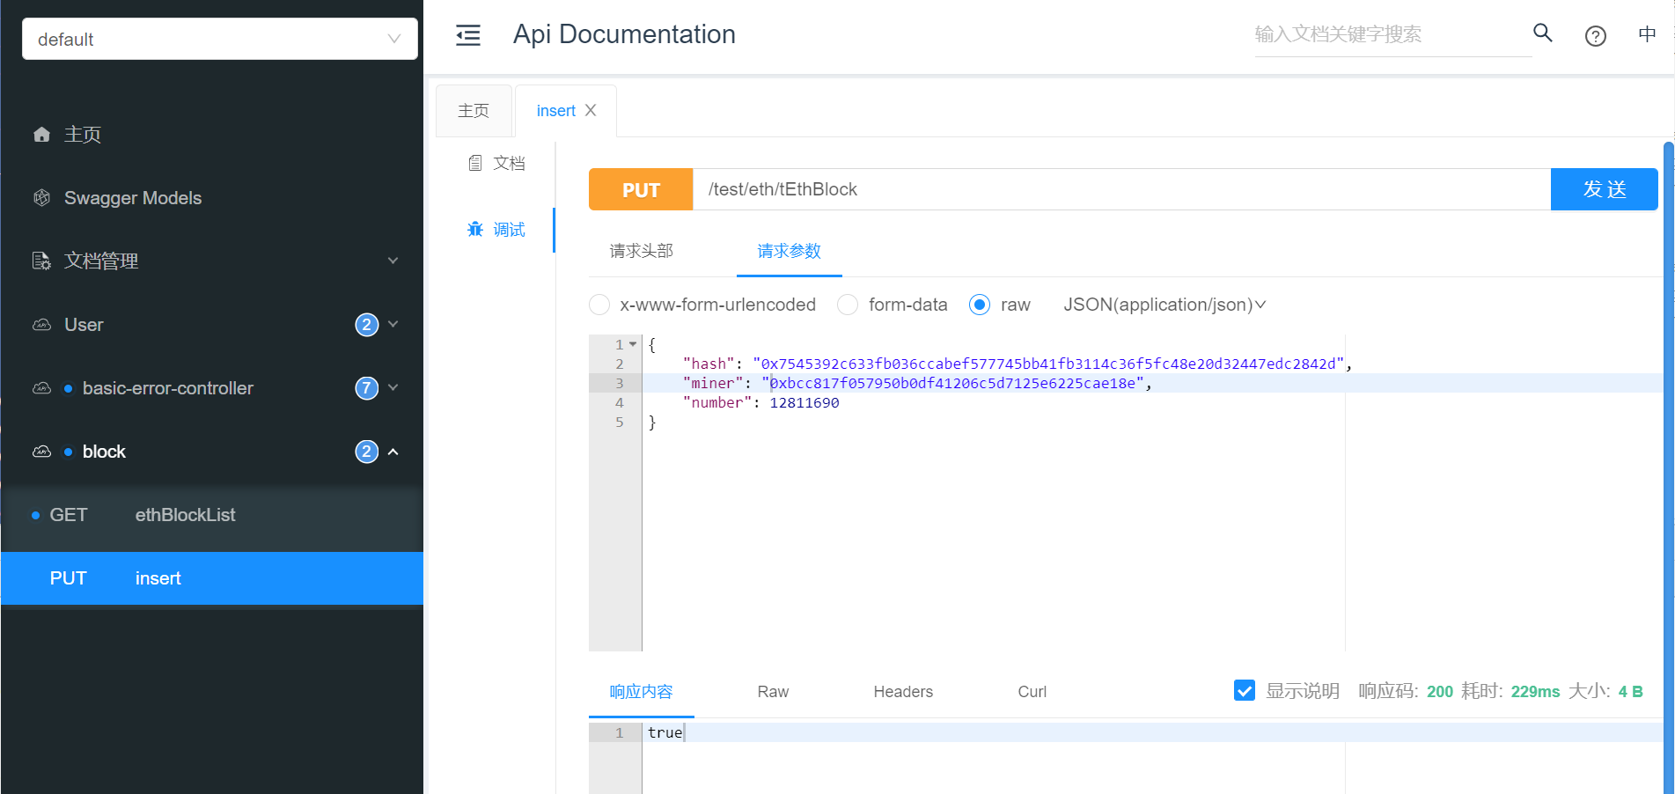
Task: Open the Raw response tab
Action: coord(773,692)
